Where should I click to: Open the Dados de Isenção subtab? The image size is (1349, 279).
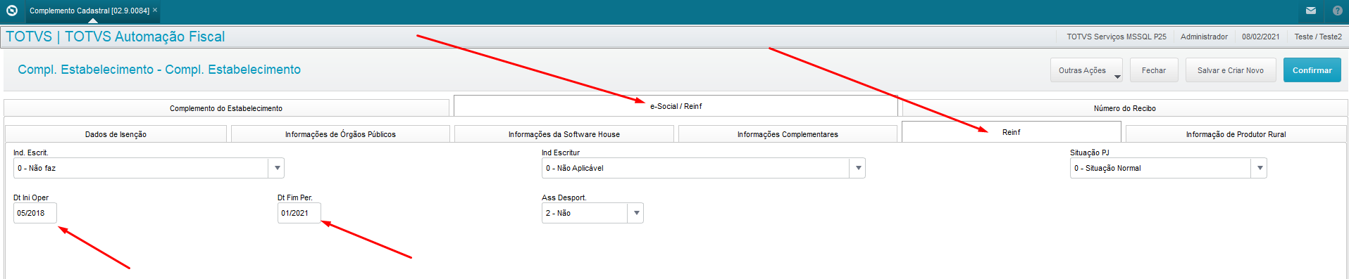116,134
